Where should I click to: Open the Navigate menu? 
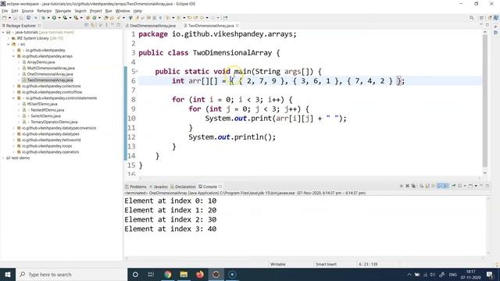[63, 11]
